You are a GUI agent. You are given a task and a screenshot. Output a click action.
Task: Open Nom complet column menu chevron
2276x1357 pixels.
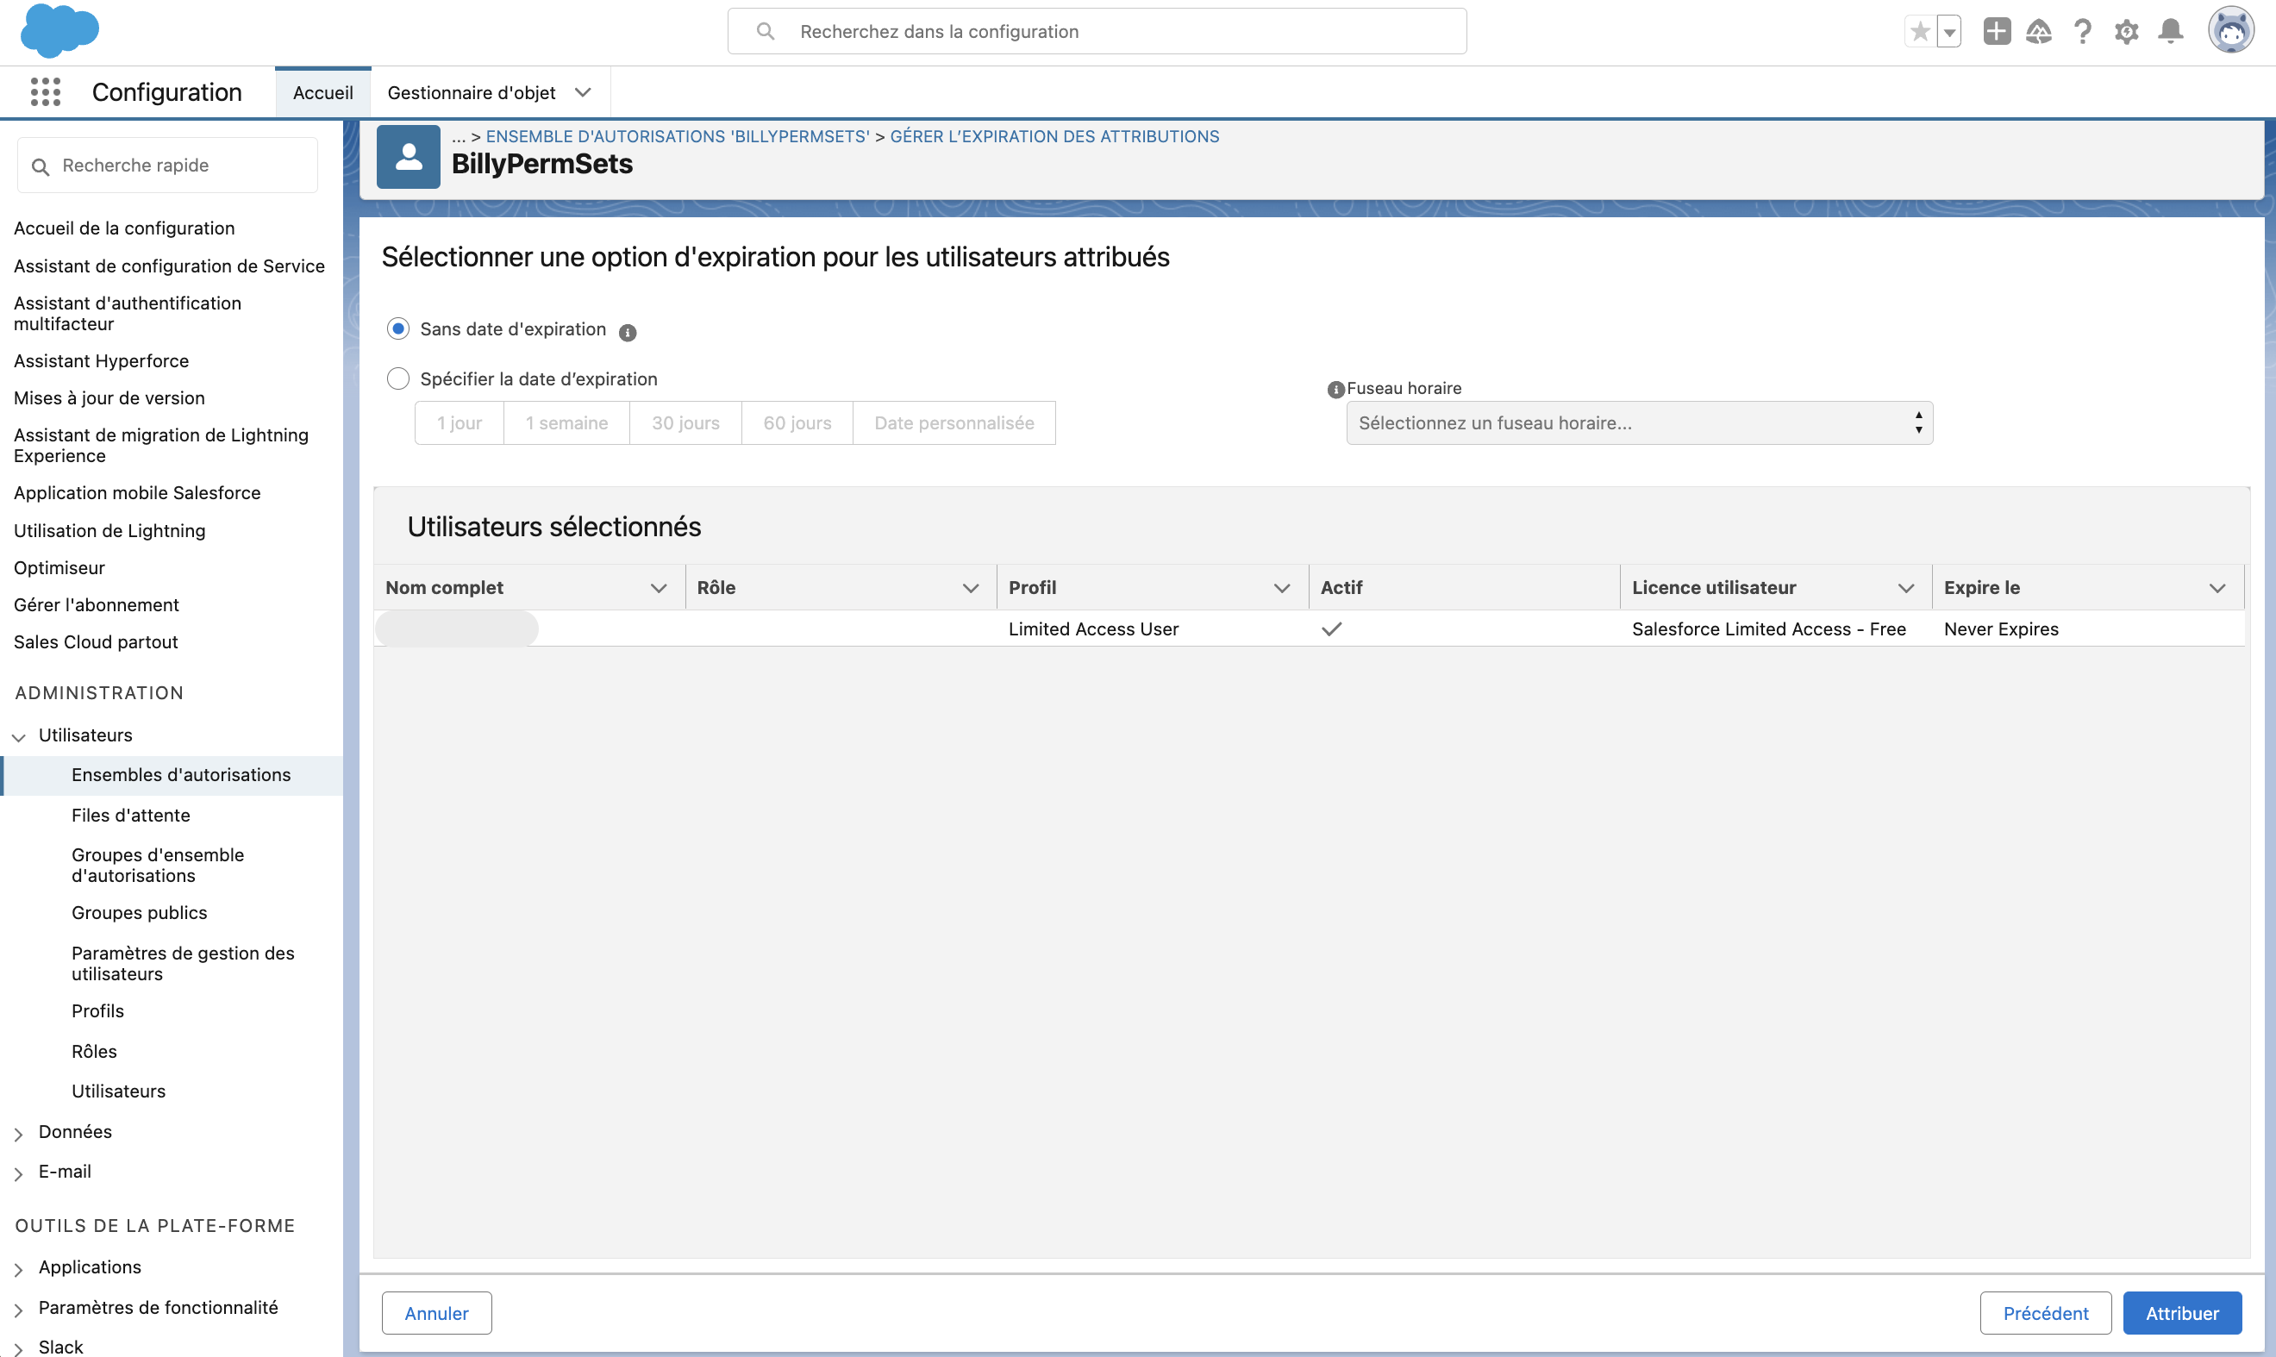point(659,588)
